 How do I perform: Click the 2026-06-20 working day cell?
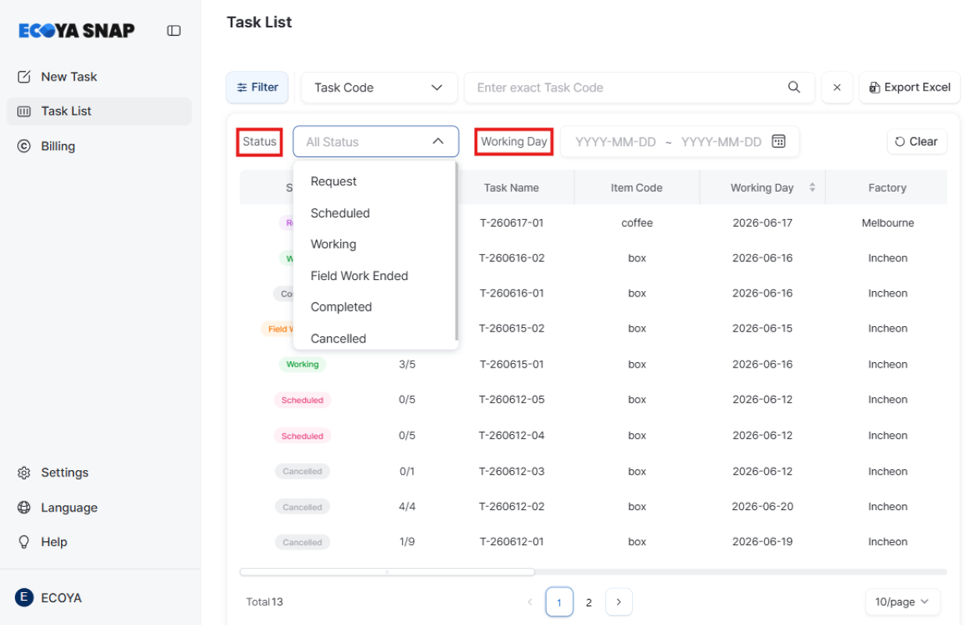tap(763, 507)
